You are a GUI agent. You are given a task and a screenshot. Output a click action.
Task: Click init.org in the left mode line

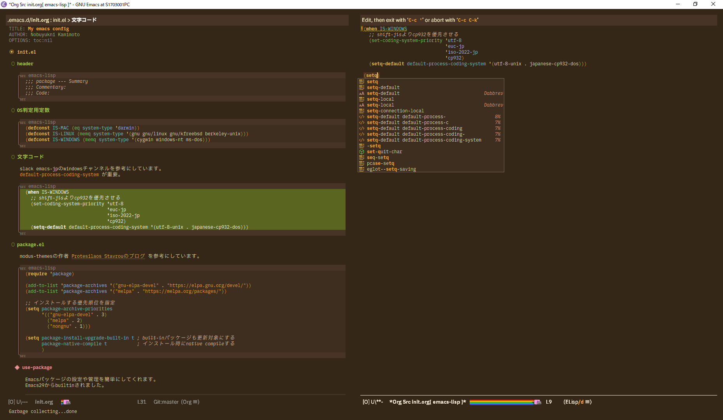pyautogui.click(x=44, y=402)
